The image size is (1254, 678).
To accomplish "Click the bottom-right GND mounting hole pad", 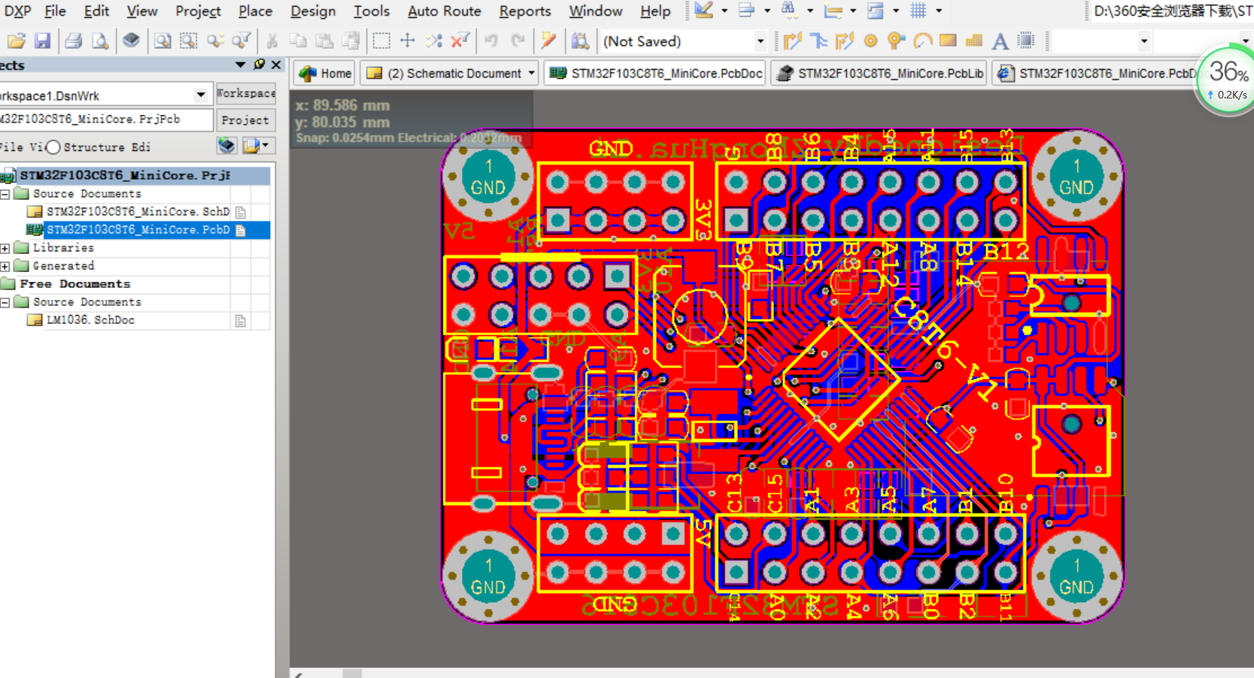I will tap(1076, 577).
